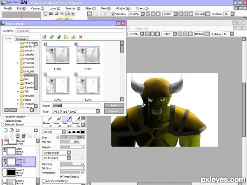Click the brush size multiplier button
The width and height of the screenshot is (247, 185).
[x=58, y=137]
